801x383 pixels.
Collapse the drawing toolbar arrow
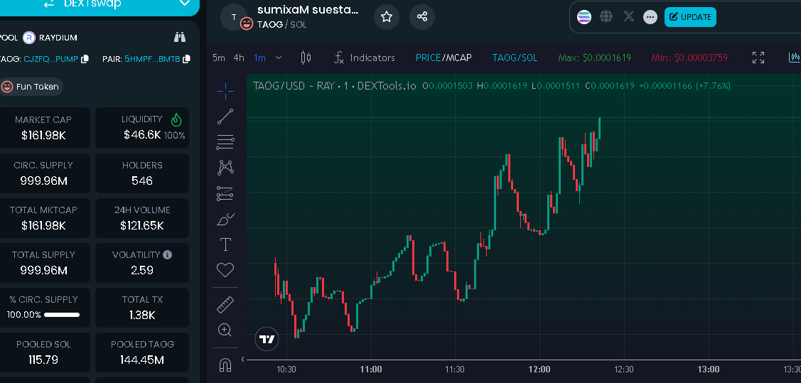tap(243, 359)
